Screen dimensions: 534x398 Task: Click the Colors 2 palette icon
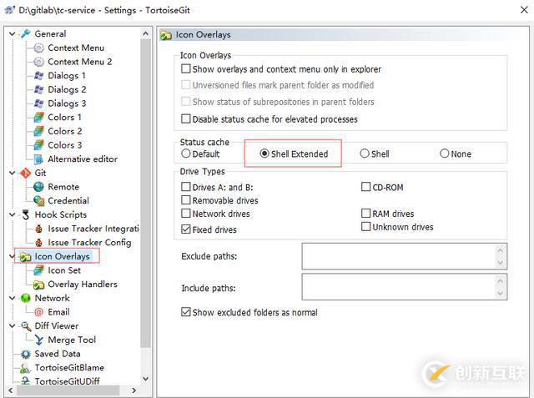pos(39,132)
